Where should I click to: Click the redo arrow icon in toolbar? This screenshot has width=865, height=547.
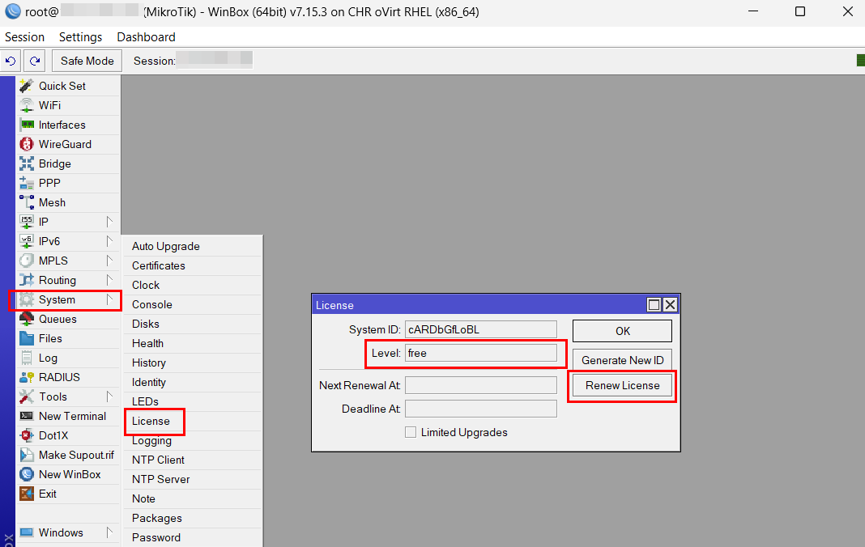pos(34,61)
